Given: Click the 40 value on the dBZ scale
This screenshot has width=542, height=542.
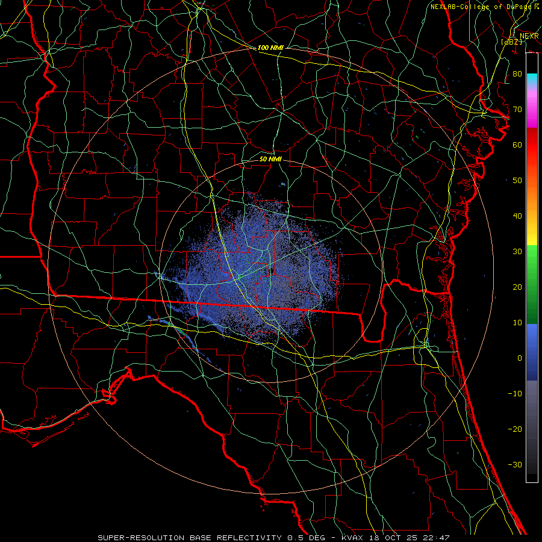Looking at the screenshot, I should click(517, 216).
